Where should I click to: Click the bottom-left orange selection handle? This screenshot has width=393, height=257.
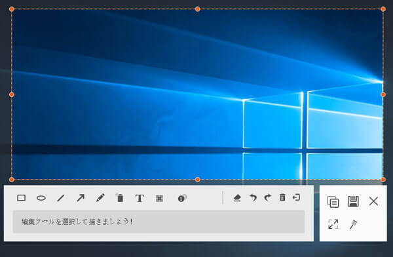click(x=12, y=180)
